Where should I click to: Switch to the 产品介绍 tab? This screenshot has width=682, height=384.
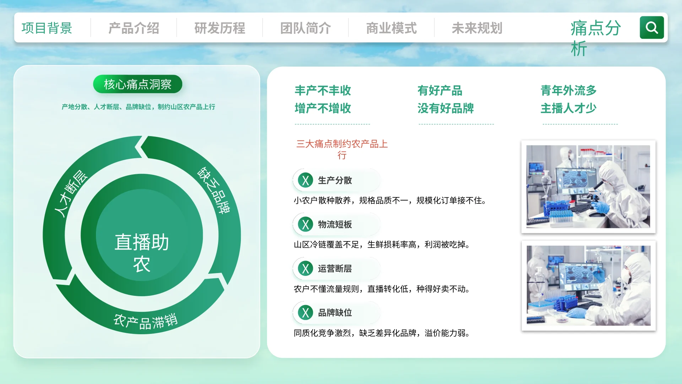[x=134, y=28]
